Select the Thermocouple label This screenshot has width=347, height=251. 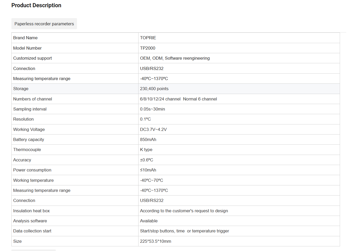pos(27,150)
